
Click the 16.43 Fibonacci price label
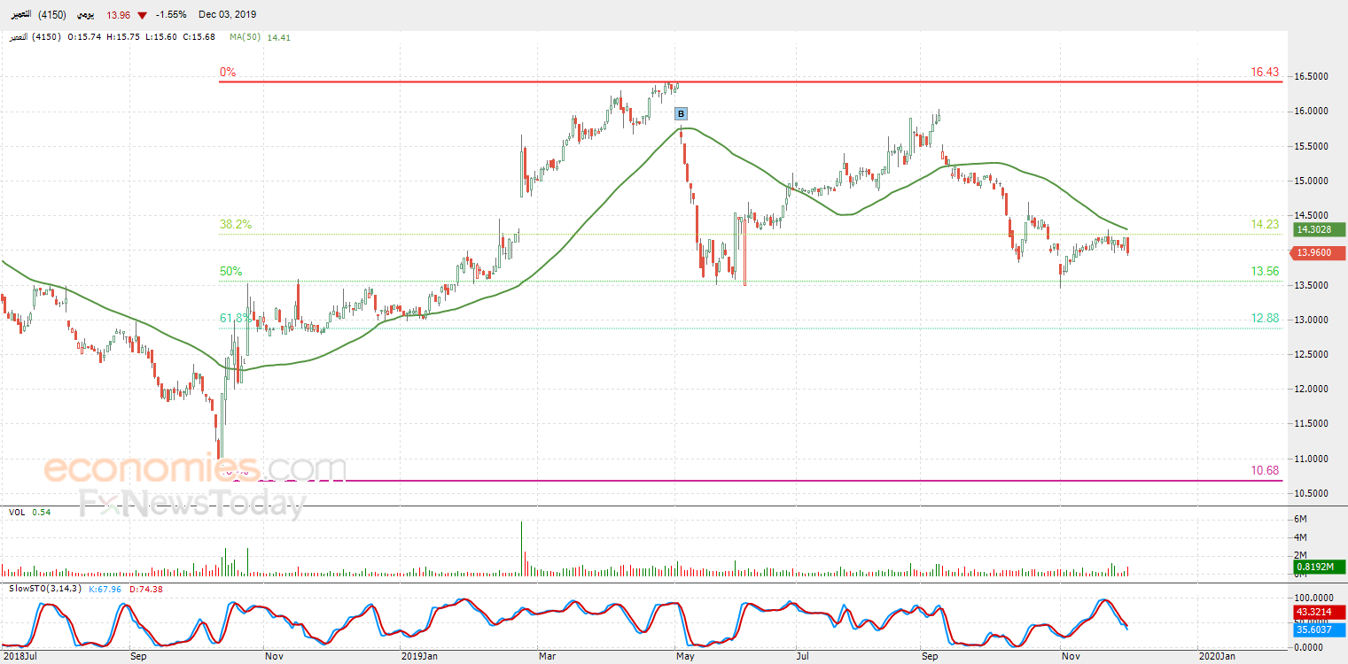tap(1266, 72)
